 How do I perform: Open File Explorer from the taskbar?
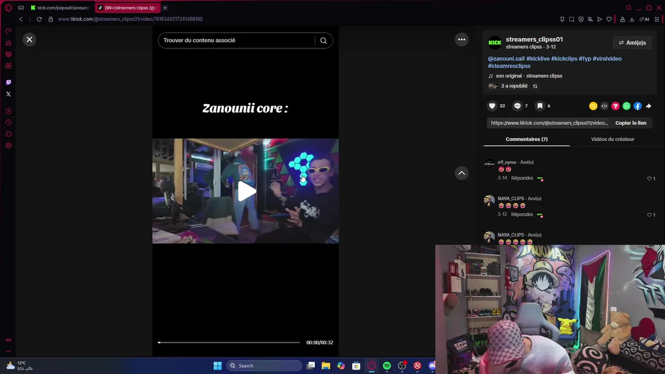(x=326, y=366)
